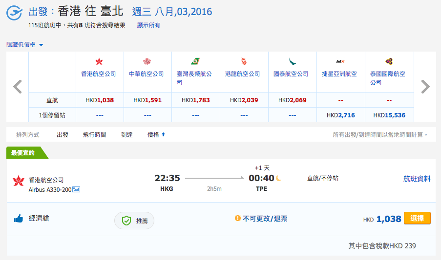Screen dimensions: 441x260
Task: Click the green shield recommended icon
Action: [x=126, y=221]
